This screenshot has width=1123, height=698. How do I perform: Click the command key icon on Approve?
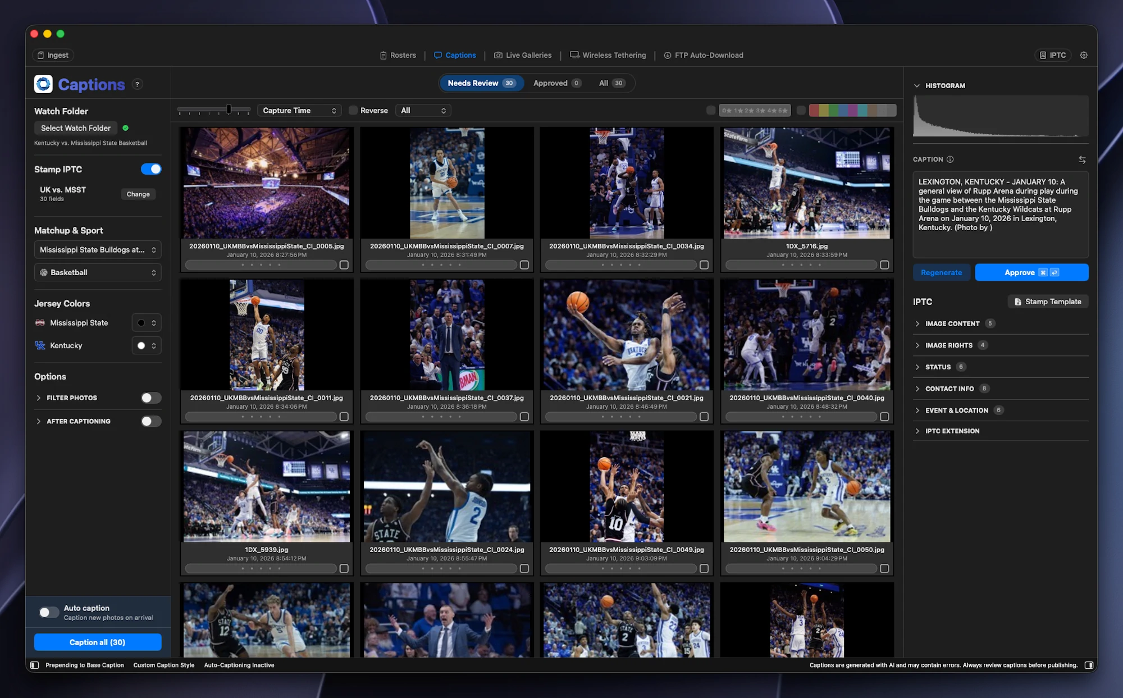(x=1043, y=272)
